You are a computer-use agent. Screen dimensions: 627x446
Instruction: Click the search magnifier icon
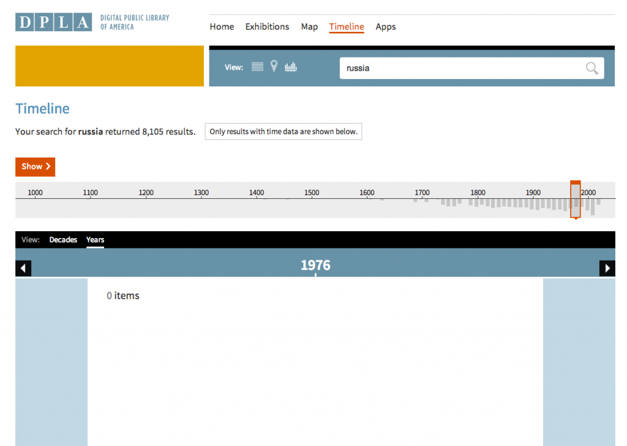(591, 68)
